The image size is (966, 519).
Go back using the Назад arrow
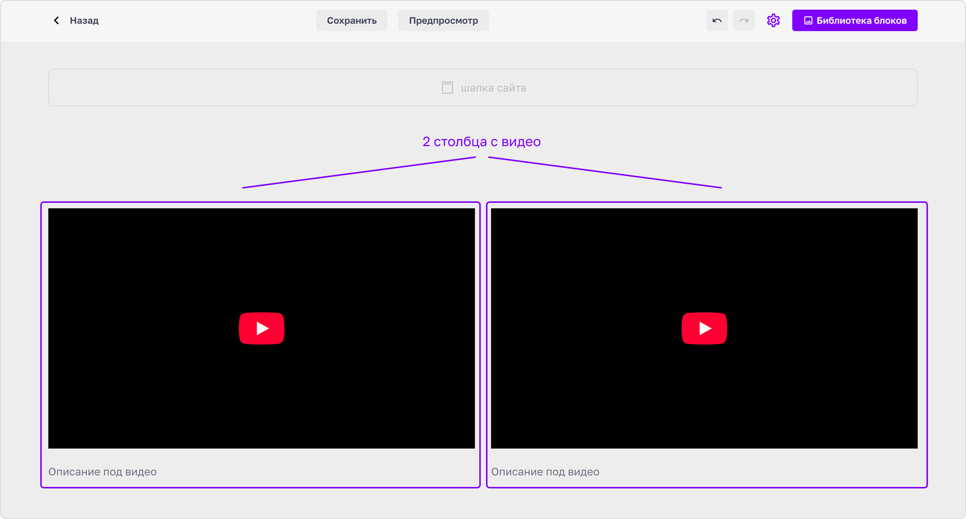pyautogui.click(x=56, y=21)
